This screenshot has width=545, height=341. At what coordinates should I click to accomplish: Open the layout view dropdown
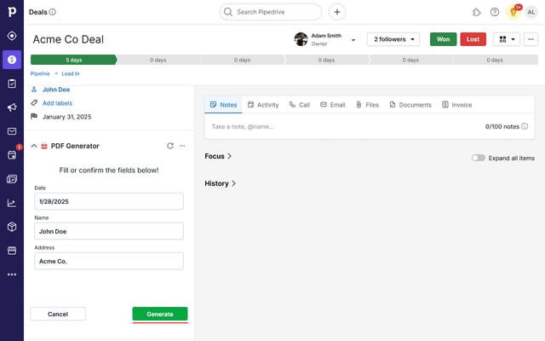pos(507,39)
